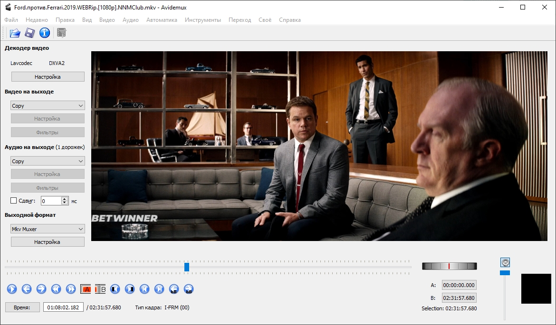Click the audio shift ms input field
The height and width of the screenshot is (325, 556).
click(x=51, y=201)
